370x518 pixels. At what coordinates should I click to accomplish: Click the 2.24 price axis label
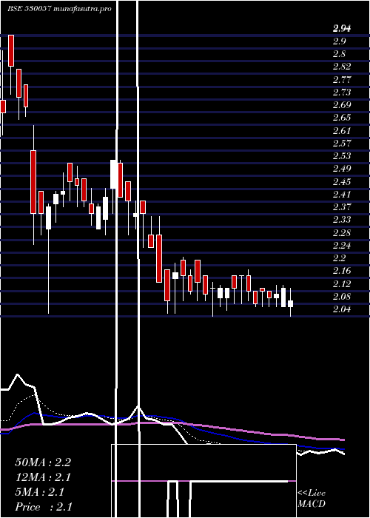[342, 246]
